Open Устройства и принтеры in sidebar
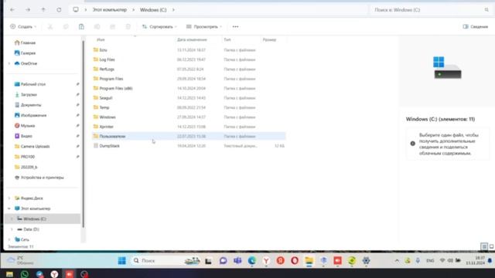Image resolution: width=495 pixels, height=278 pixels. tap(42, 178)
